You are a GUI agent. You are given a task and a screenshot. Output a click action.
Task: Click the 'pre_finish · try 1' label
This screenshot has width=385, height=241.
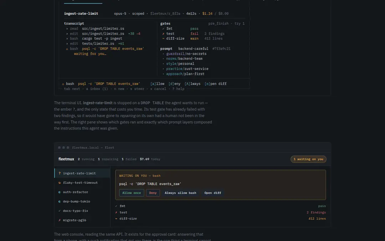click(226, 24)
